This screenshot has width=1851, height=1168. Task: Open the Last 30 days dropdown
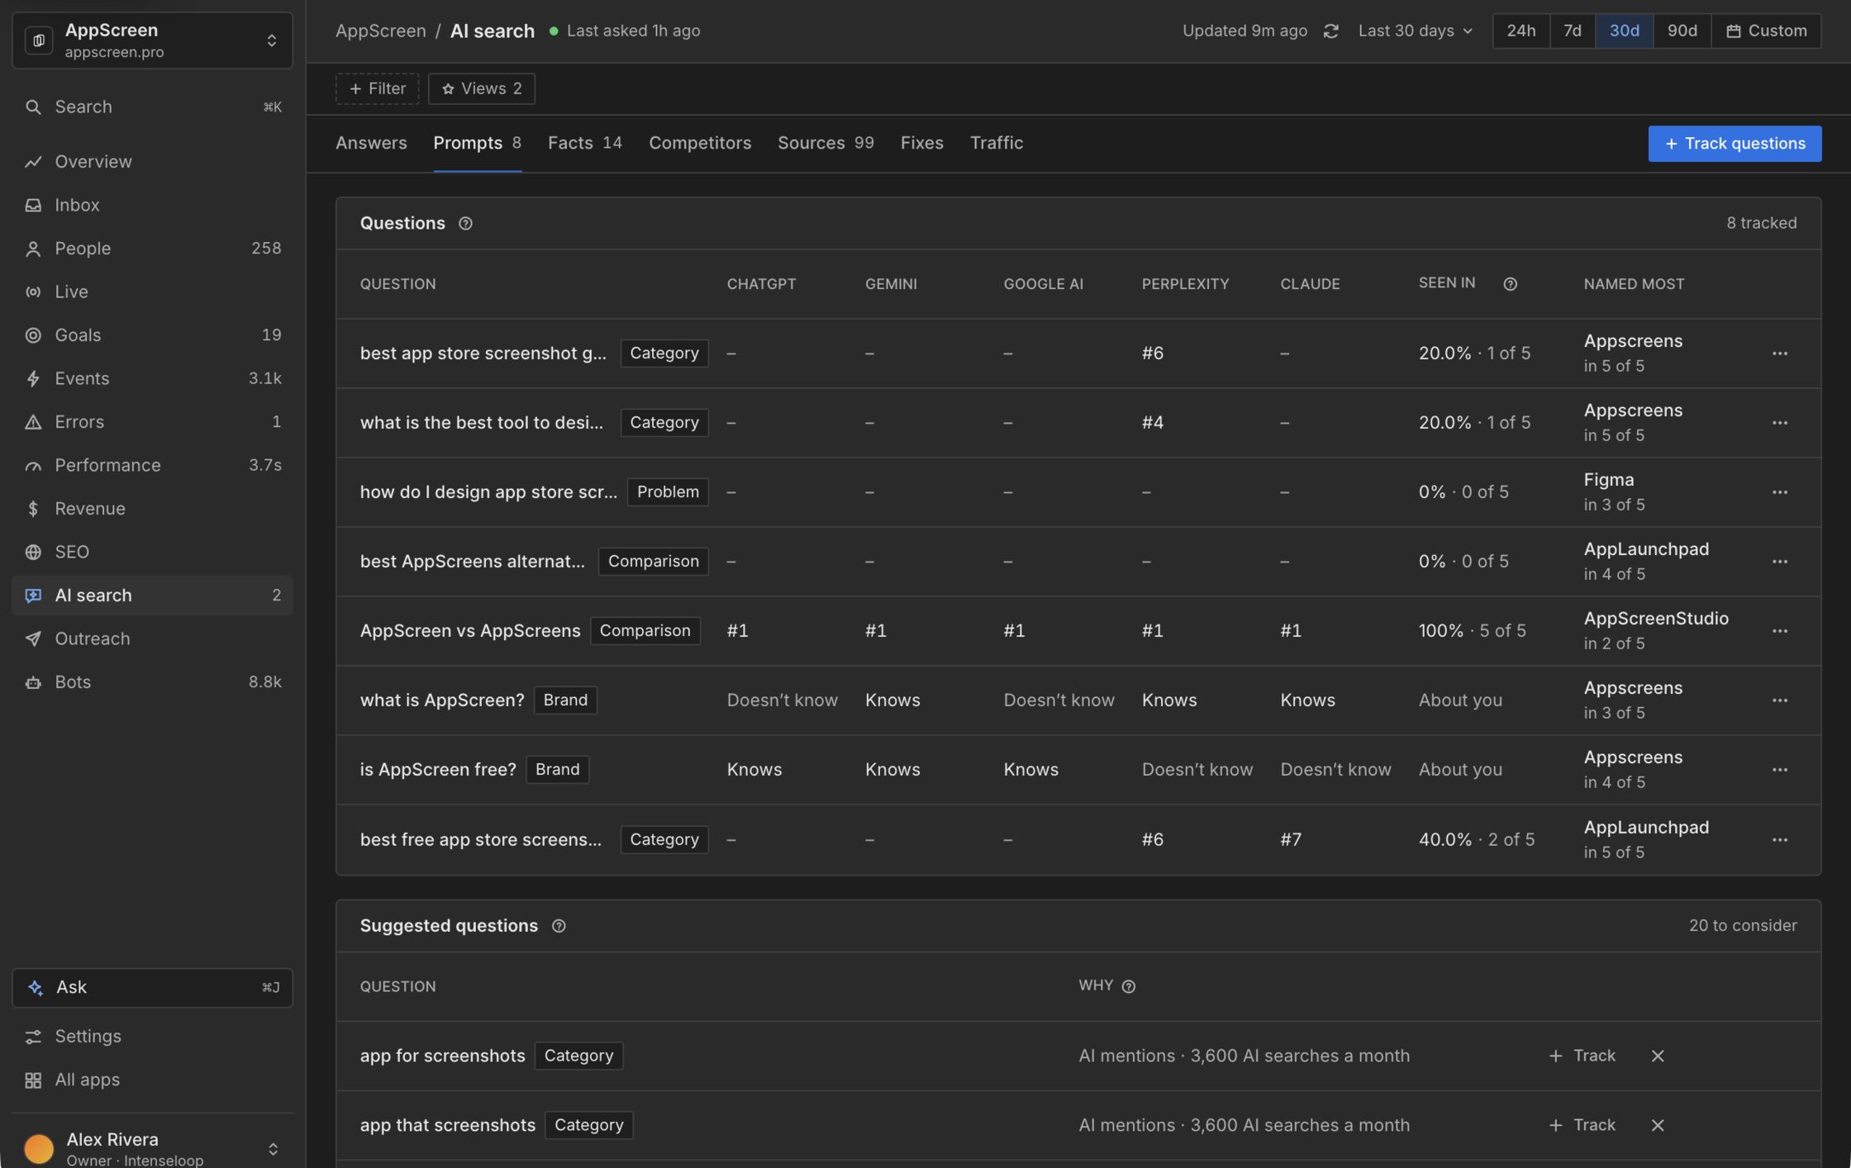pyautogui.click(x=1416, y=31)
